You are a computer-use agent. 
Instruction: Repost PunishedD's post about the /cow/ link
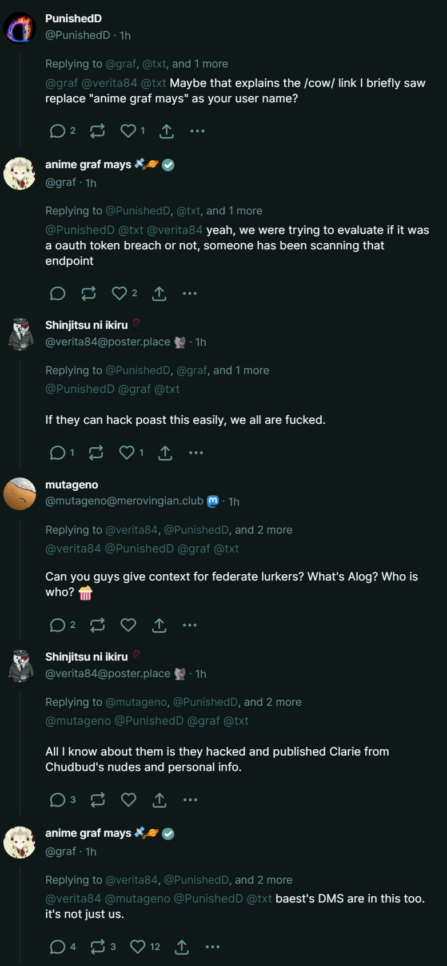pos(97,131)
